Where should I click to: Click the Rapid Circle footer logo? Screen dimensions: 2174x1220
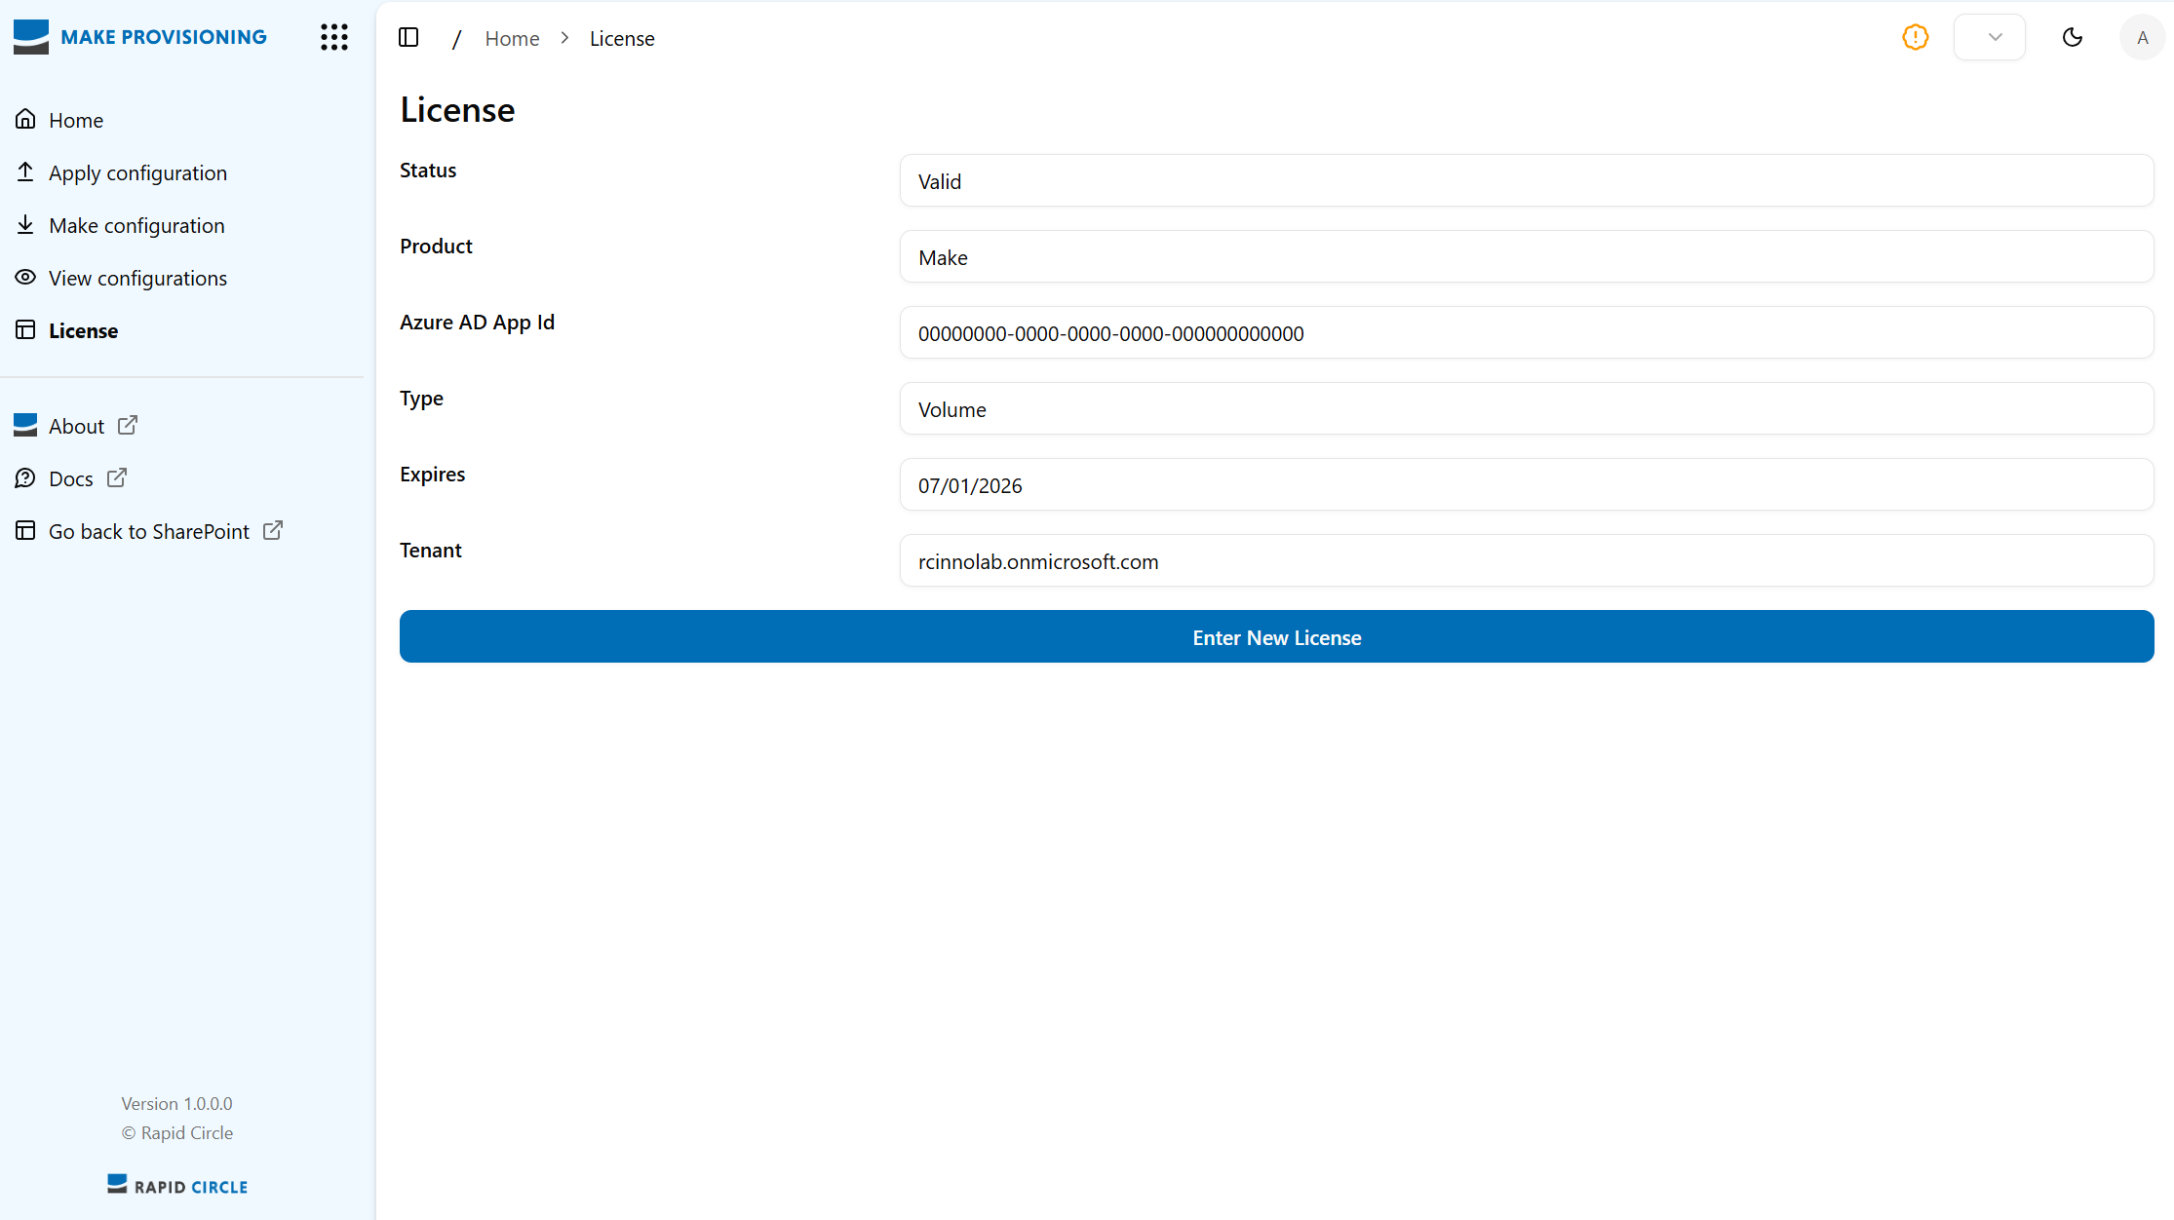(177, 1186)
